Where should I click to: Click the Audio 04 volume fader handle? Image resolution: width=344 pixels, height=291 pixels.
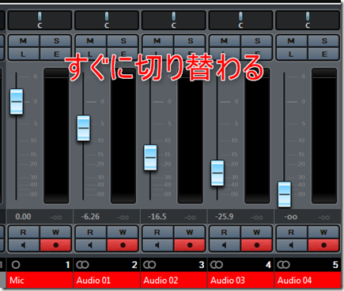click(x=285, y=194)
